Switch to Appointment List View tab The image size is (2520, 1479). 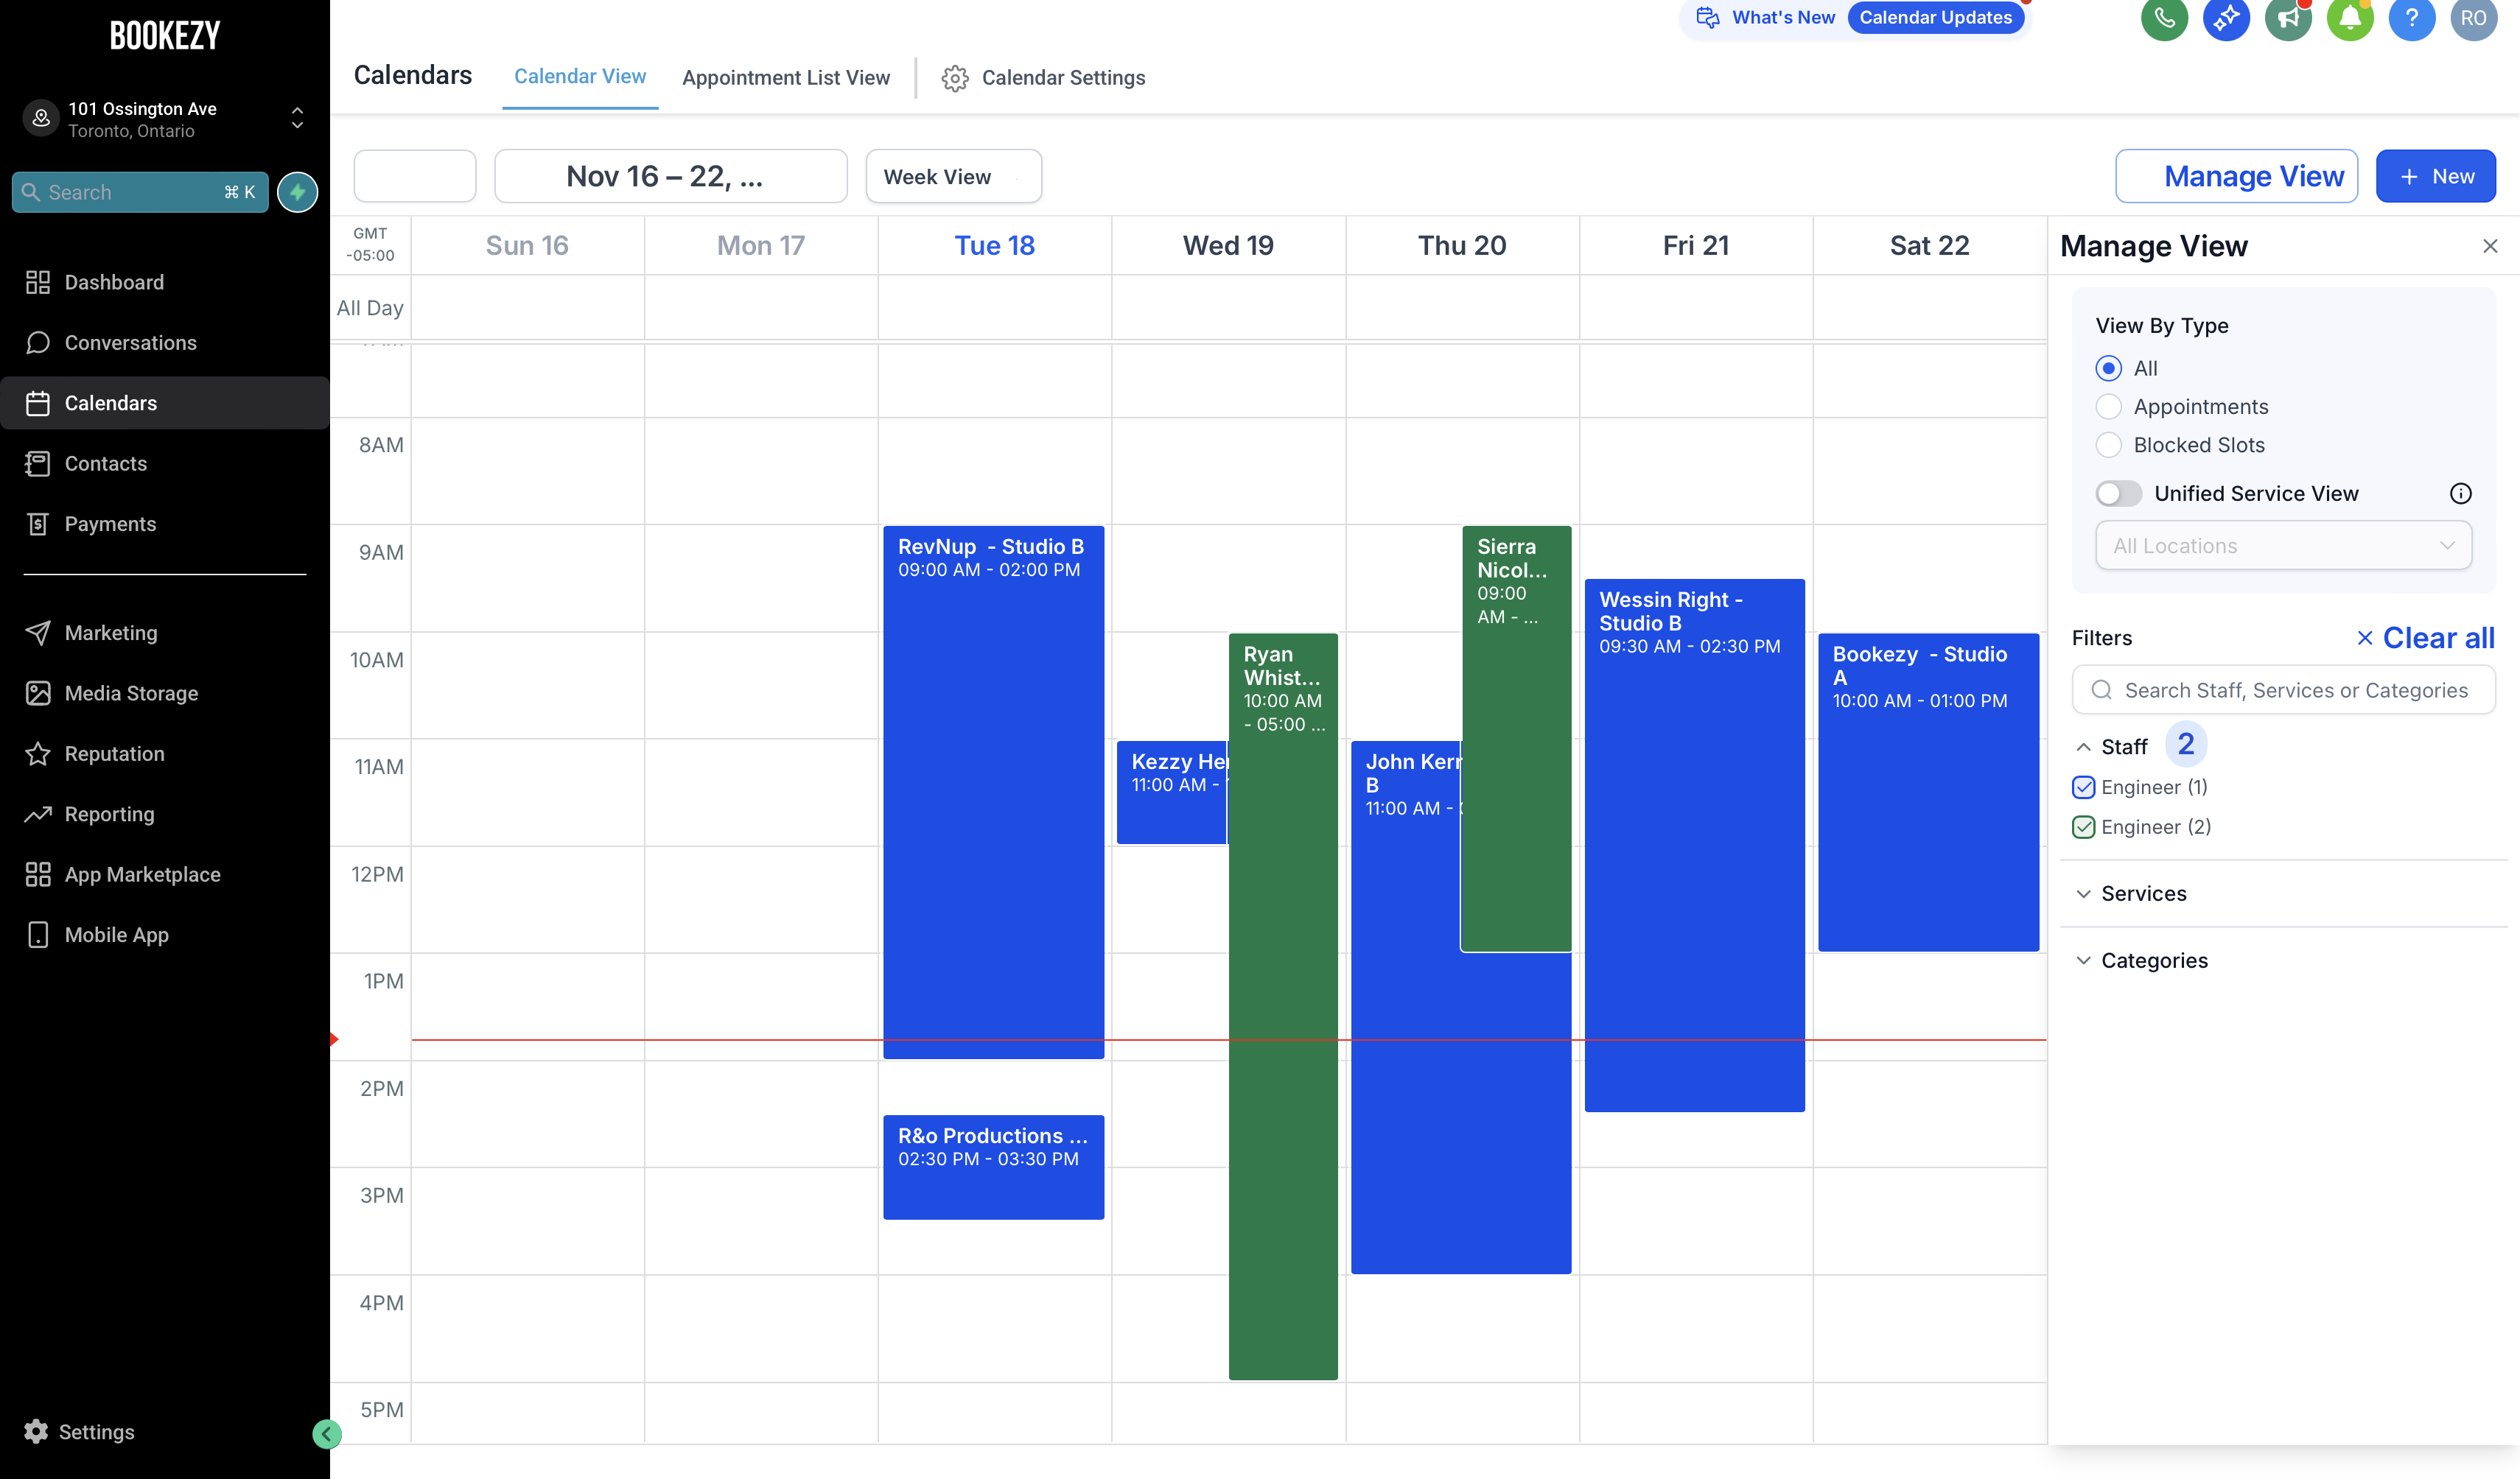tap(785, 78)
